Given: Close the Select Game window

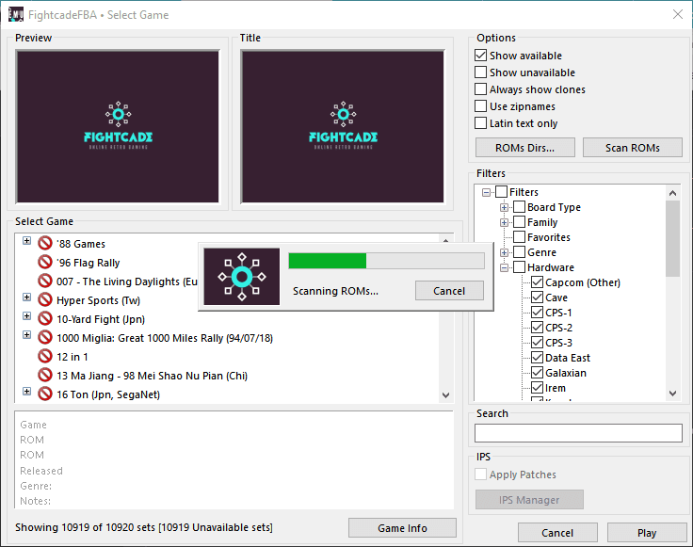Looking at the screenshot, I should coord(678,14).
